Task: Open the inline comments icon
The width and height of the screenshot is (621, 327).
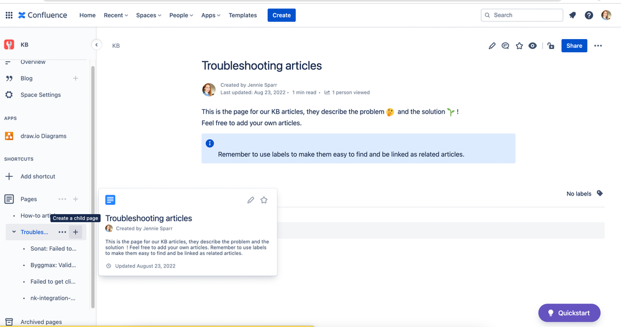Action: tap(505, 46)
